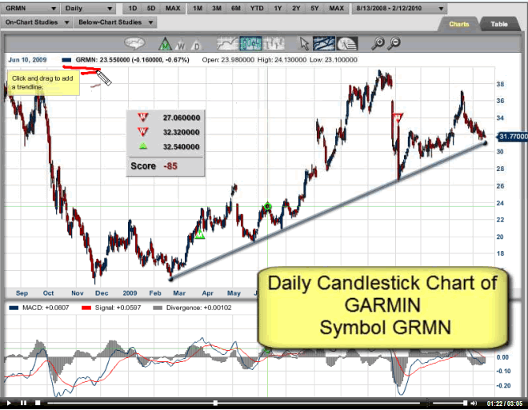Screen dimensions: 528x410
Task: Click the green circle crosshair marker
Action: point(267,206)
